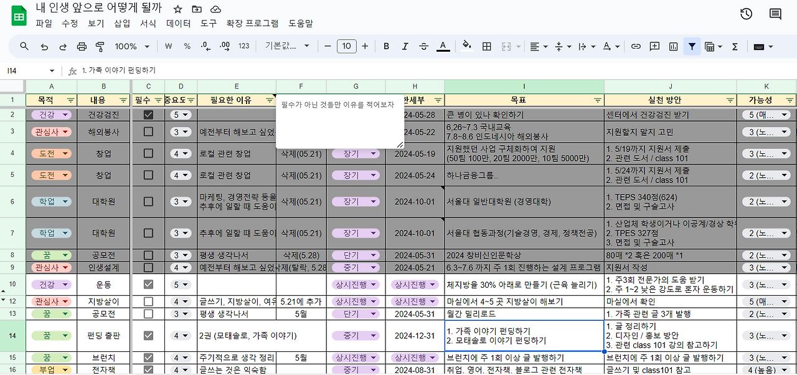Open the filter for 실천 방안 column
797x375 pixels.
click(730, 100)
